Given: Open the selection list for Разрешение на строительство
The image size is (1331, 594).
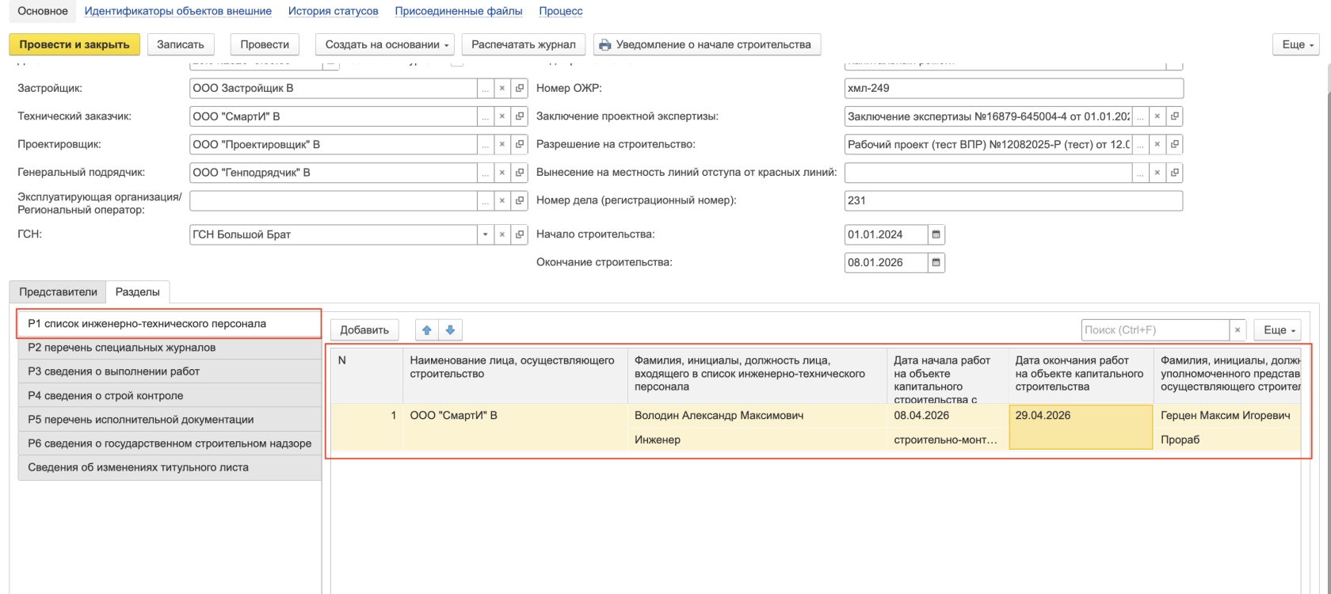Looking at the screenshot, I should coord(1141,145).
